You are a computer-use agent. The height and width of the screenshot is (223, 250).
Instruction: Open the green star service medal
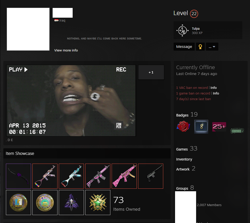click(98, 202)
